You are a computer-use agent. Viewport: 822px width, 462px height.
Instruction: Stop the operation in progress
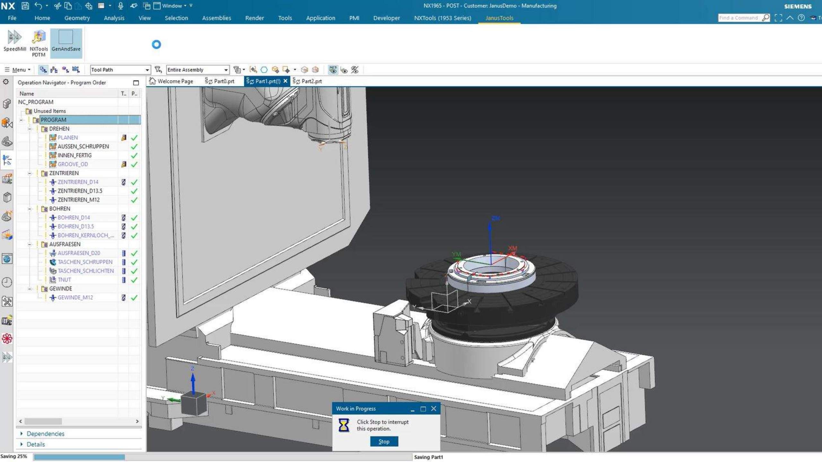tap(384, 441)
